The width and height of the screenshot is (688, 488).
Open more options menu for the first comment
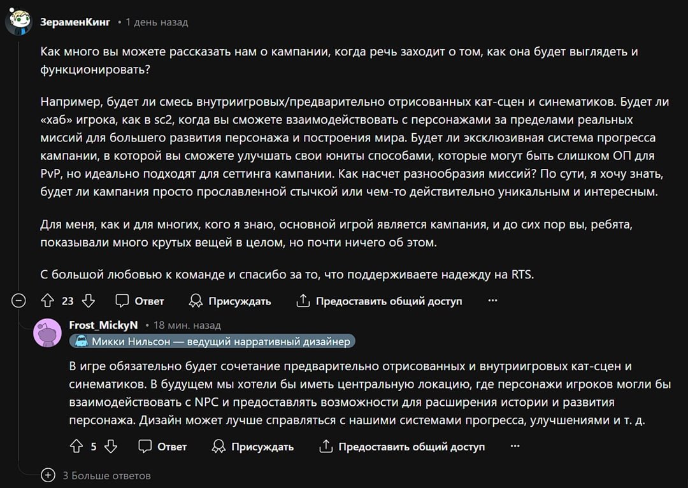(492, 301)
